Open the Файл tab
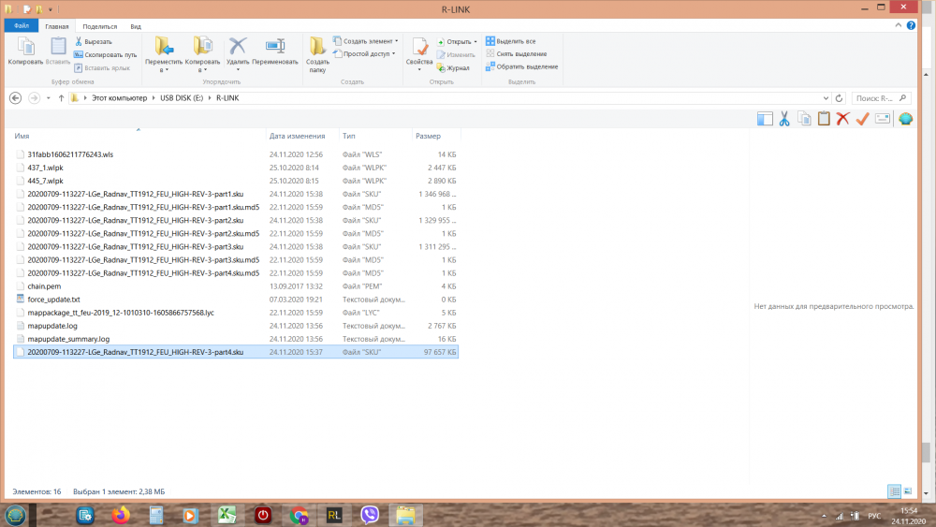 [22, 26]
